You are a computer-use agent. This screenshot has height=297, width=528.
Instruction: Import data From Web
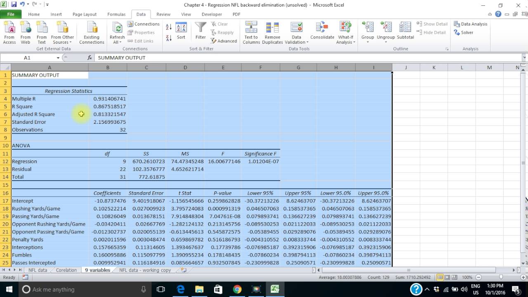pos(26,33)
